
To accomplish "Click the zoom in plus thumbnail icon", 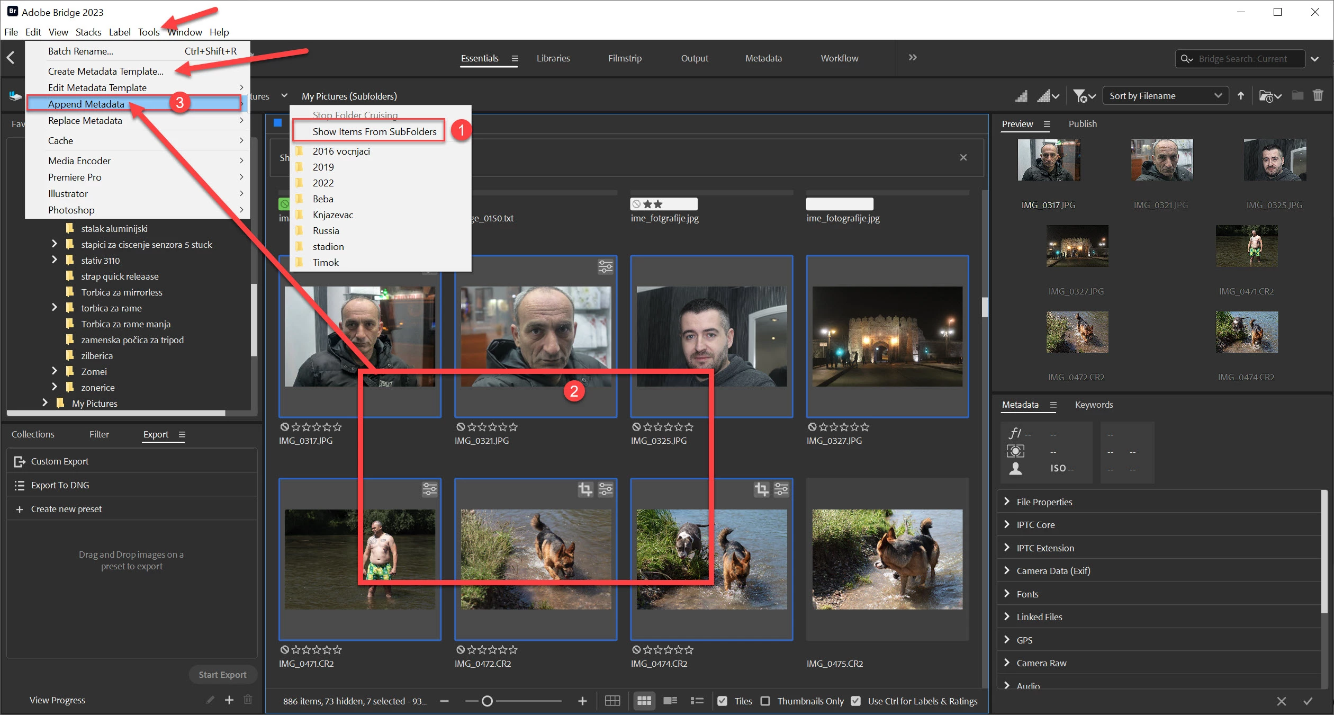I will pyautogui.click(x=582, y=701).
